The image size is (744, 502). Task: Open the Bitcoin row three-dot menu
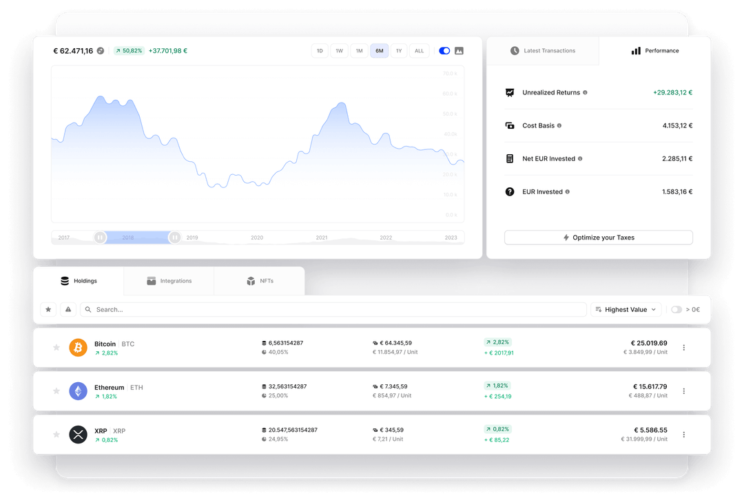click(x=684, y=348)
